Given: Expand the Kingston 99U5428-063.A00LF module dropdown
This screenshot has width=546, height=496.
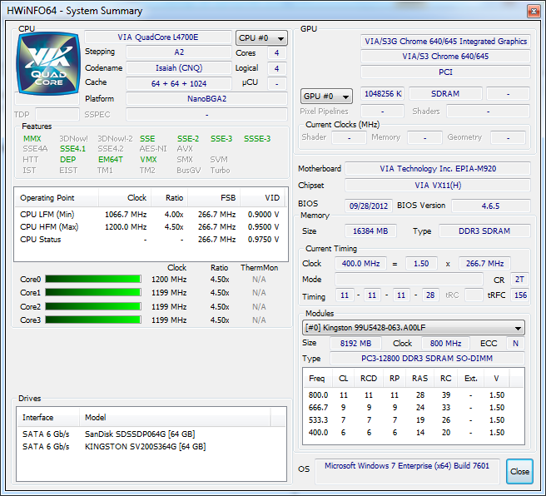Looking at the screenshot, I should point(414,328).
